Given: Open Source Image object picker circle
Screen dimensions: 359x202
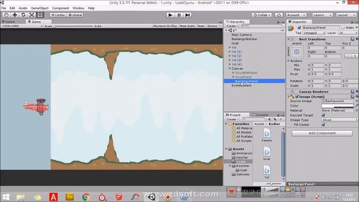Looking at the screenshot, I should point(357,101).
